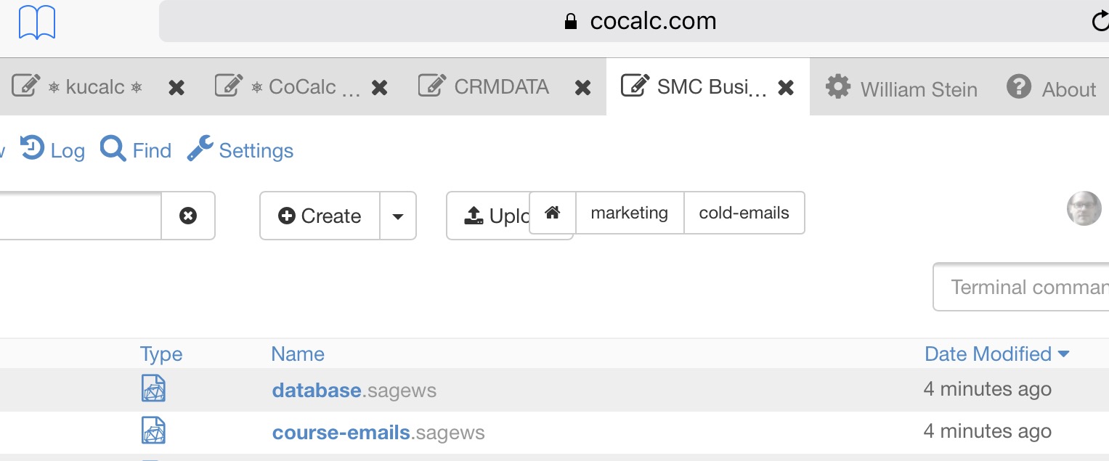Open the Log history panel
This screenshot has width=1109, height=461.
[x=52, y=150]
